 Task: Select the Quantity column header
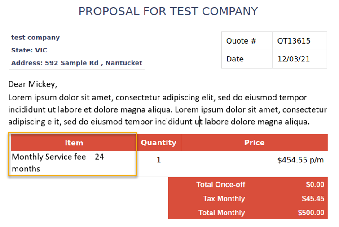click(158, 143)
